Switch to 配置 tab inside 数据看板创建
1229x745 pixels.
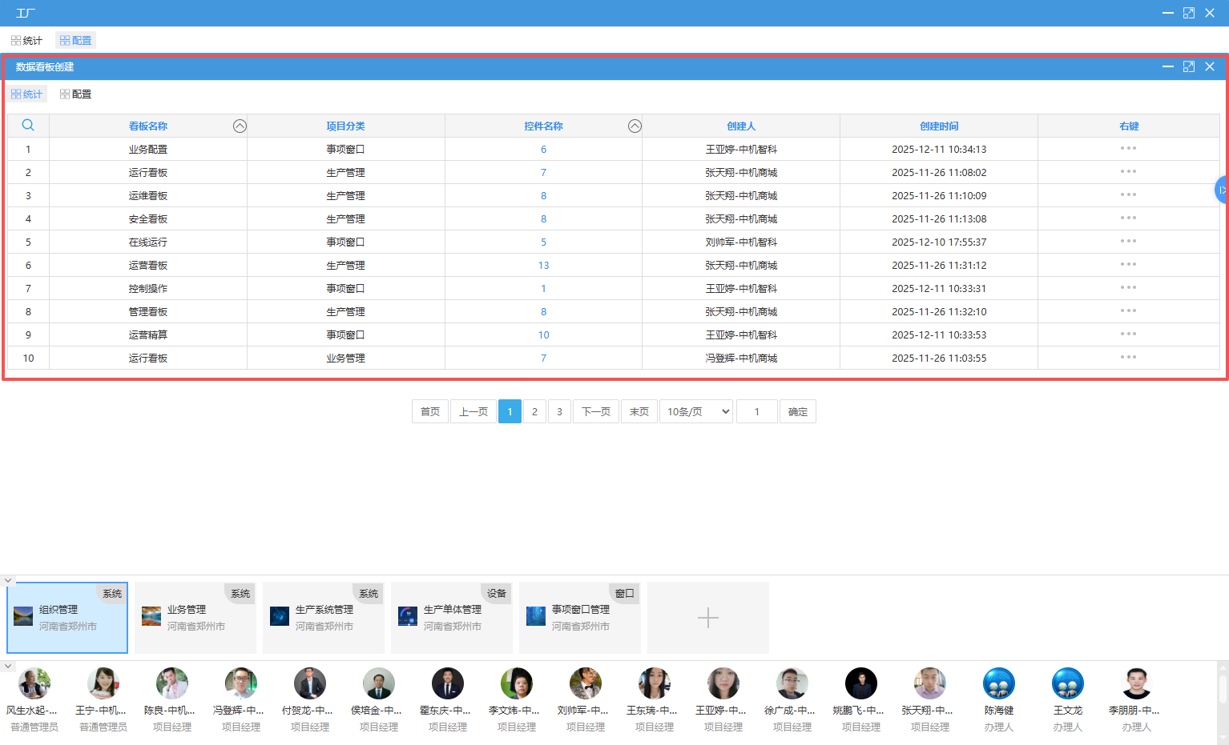pyautogui.click(x=76, y=94)
